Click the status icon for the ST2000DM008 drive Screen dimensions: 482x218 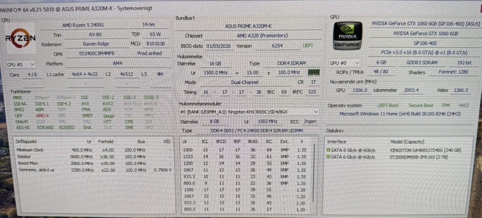(329, 157)
